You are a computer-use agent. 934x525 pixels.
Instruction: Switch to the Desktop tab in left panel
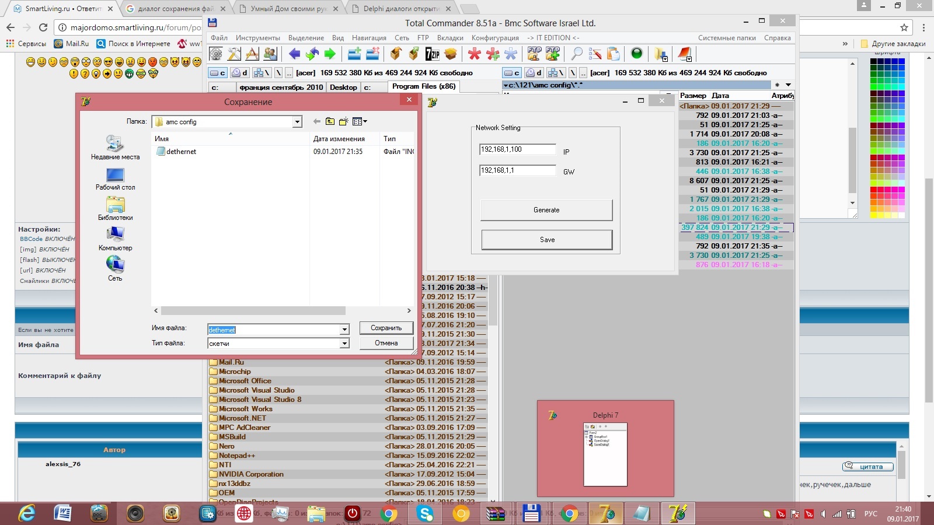[343, 87]
